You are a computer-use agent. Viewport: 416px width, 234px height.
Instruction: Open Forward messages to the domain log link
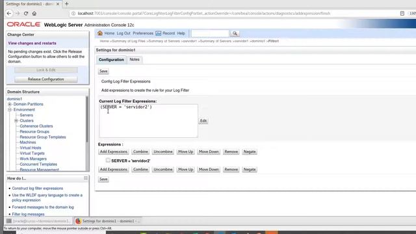point(43,207)
